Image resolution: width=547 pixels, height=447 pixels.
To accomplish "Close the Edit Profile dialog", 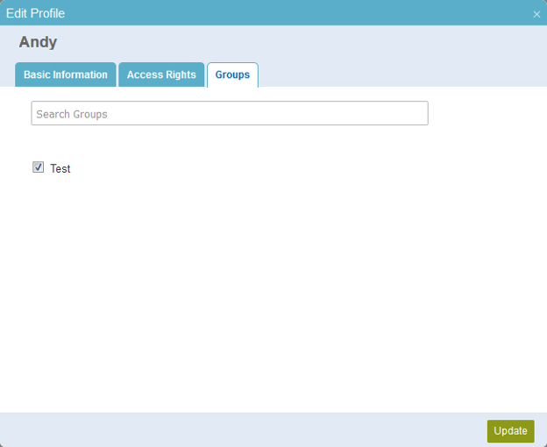I will pos(536,14).
